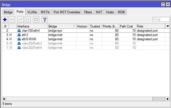Sort by the Role column header

[151, 26]
